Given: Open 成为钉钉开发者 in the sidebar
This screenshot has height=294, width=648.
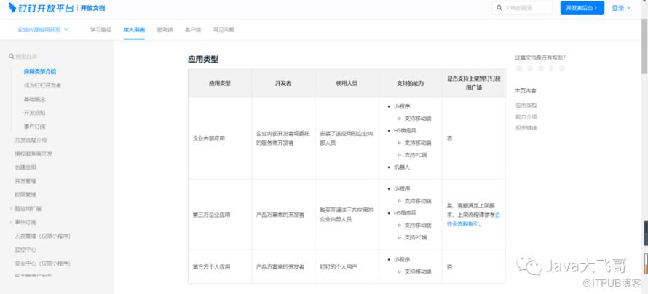Looking at the screenshot, I should (42, 85).
